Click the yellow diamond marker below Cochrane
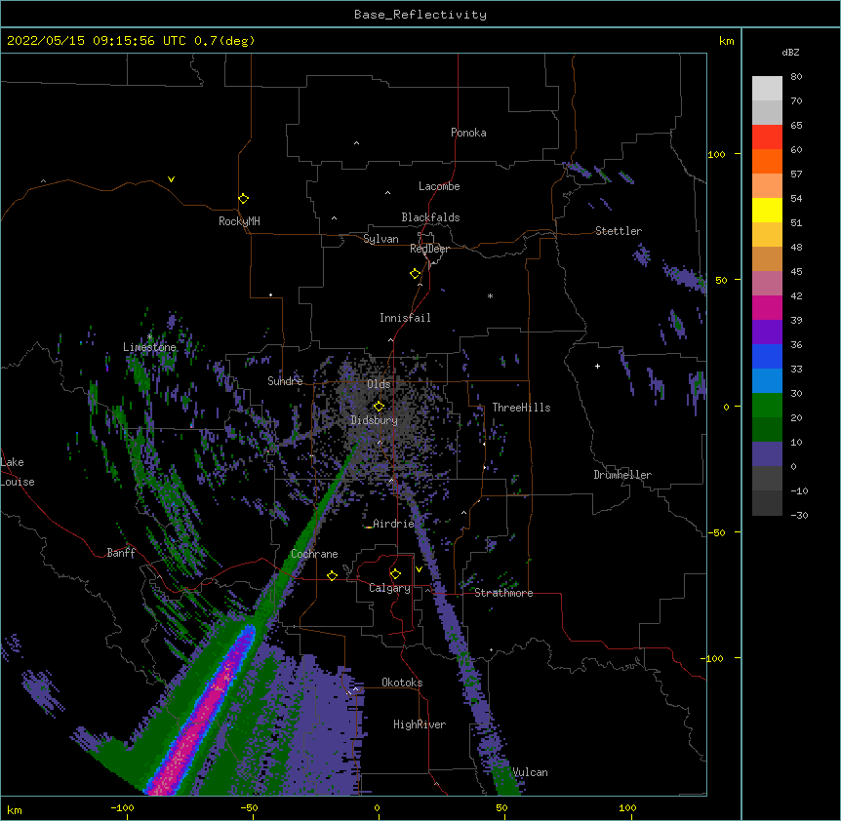841x821 pixels. [x=332, y=575]
